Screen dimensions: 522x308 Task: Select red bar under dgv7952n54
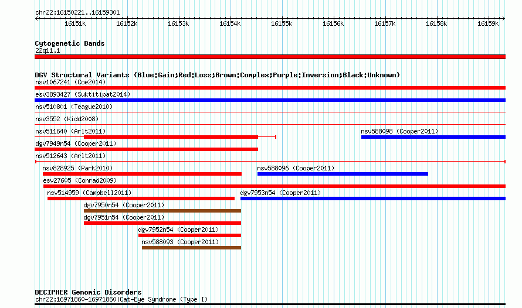(190, 235)
